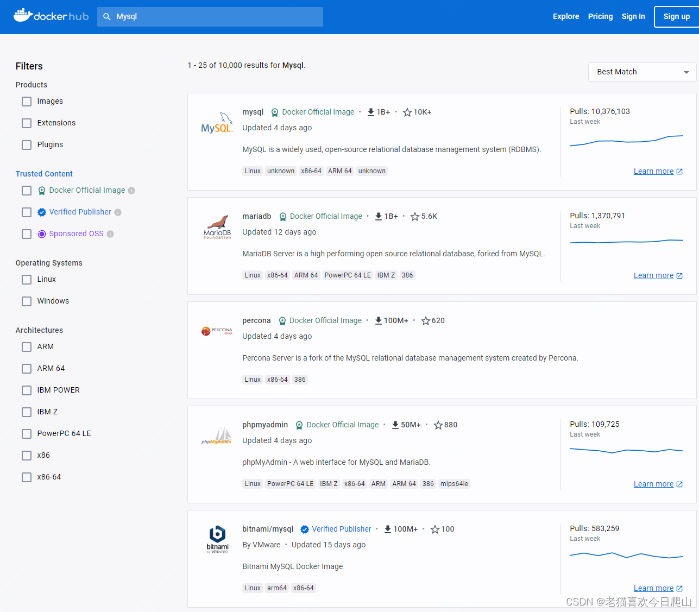Click the info icon beside Docker Official Image filter

[130, 190]
